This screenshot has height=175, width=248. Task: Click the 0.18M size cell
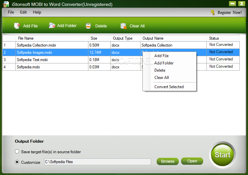[x=99, y=60]
